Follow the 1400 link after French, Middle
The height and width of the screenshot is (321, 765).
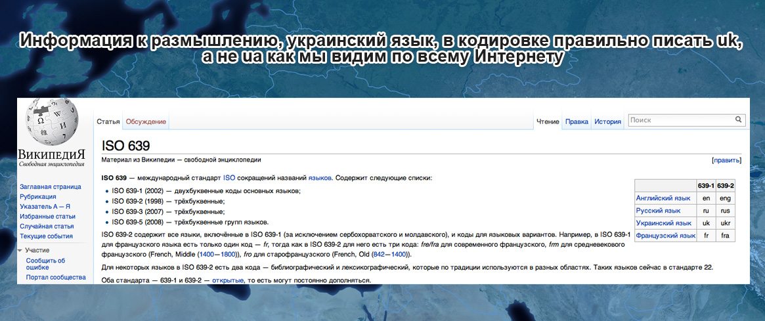[206, 255]
